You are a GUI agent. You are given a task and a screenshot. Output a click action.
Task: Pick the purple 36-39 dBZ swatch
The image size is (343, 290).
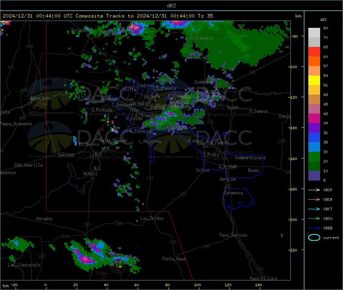[314, 128]
